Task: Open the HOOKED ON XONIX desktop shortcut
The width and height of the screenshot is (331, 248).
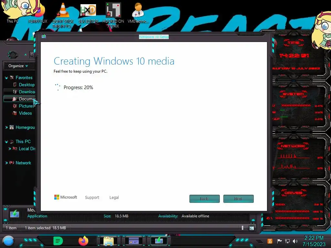Action: 113,15
